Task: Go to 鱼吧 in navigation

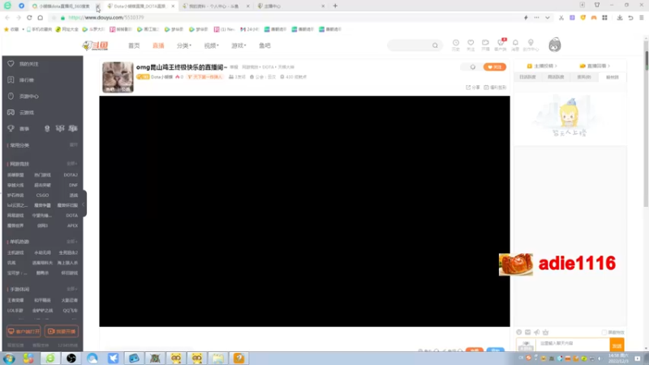Action: (264, 45)
